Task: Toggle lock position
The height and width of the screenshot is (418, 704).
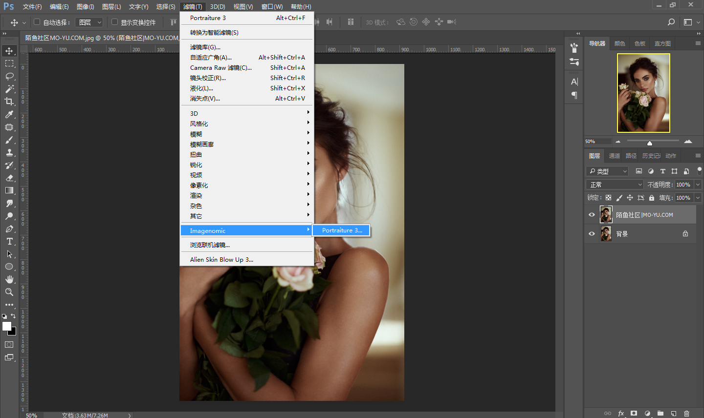Action: (x=630, y=198)
